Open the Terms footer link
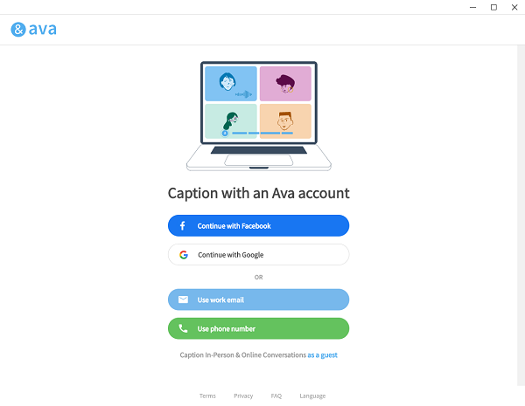The width and height of the screenshot is (525, 406). tap(207, 396)
